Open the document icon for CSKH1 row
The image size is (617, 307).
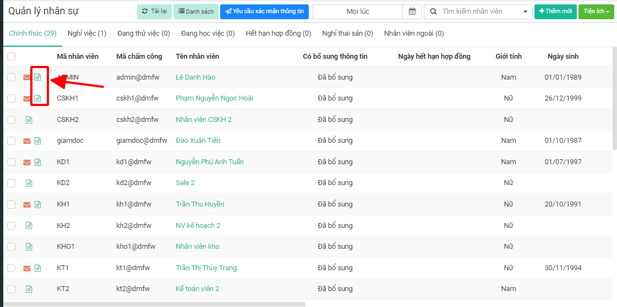point(38,99)
